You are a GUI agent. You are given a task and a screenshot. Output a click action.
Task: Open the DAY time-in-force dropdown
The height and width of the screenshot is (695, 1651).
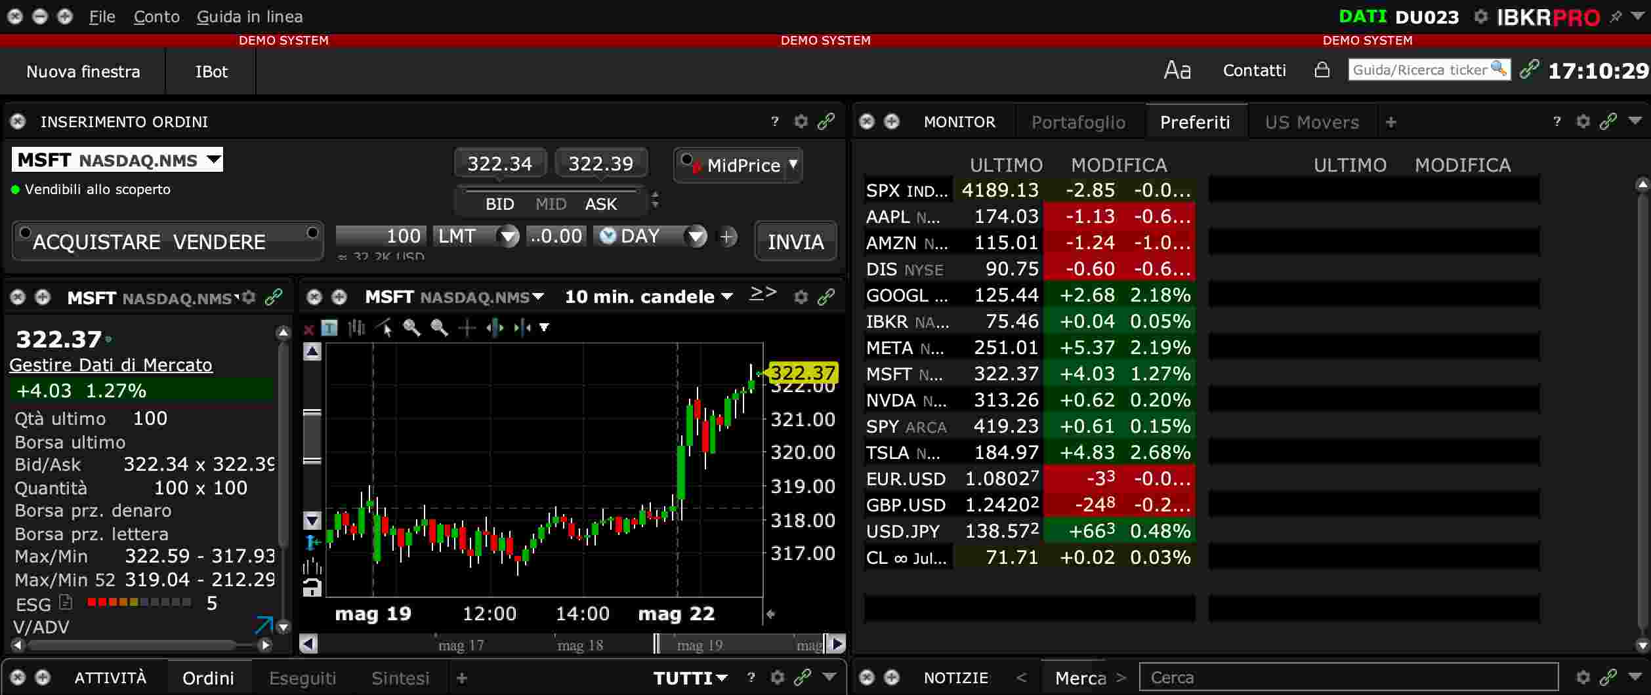click(x=696, y=237)
